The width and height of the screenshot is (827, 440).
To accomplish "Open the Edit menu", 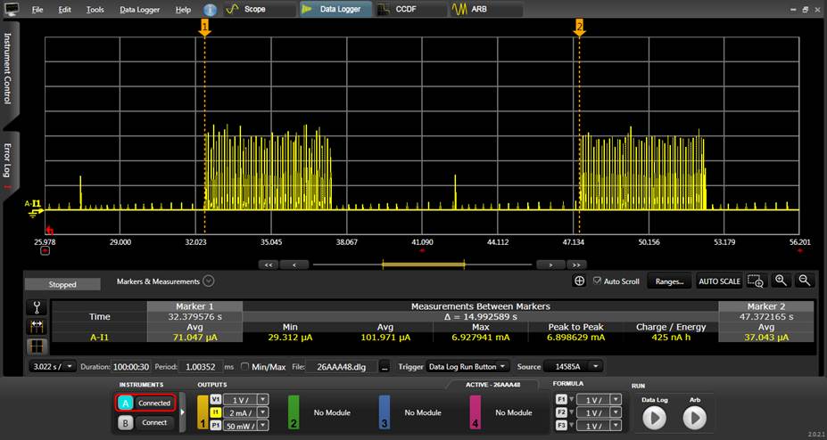I will (65, 10).
